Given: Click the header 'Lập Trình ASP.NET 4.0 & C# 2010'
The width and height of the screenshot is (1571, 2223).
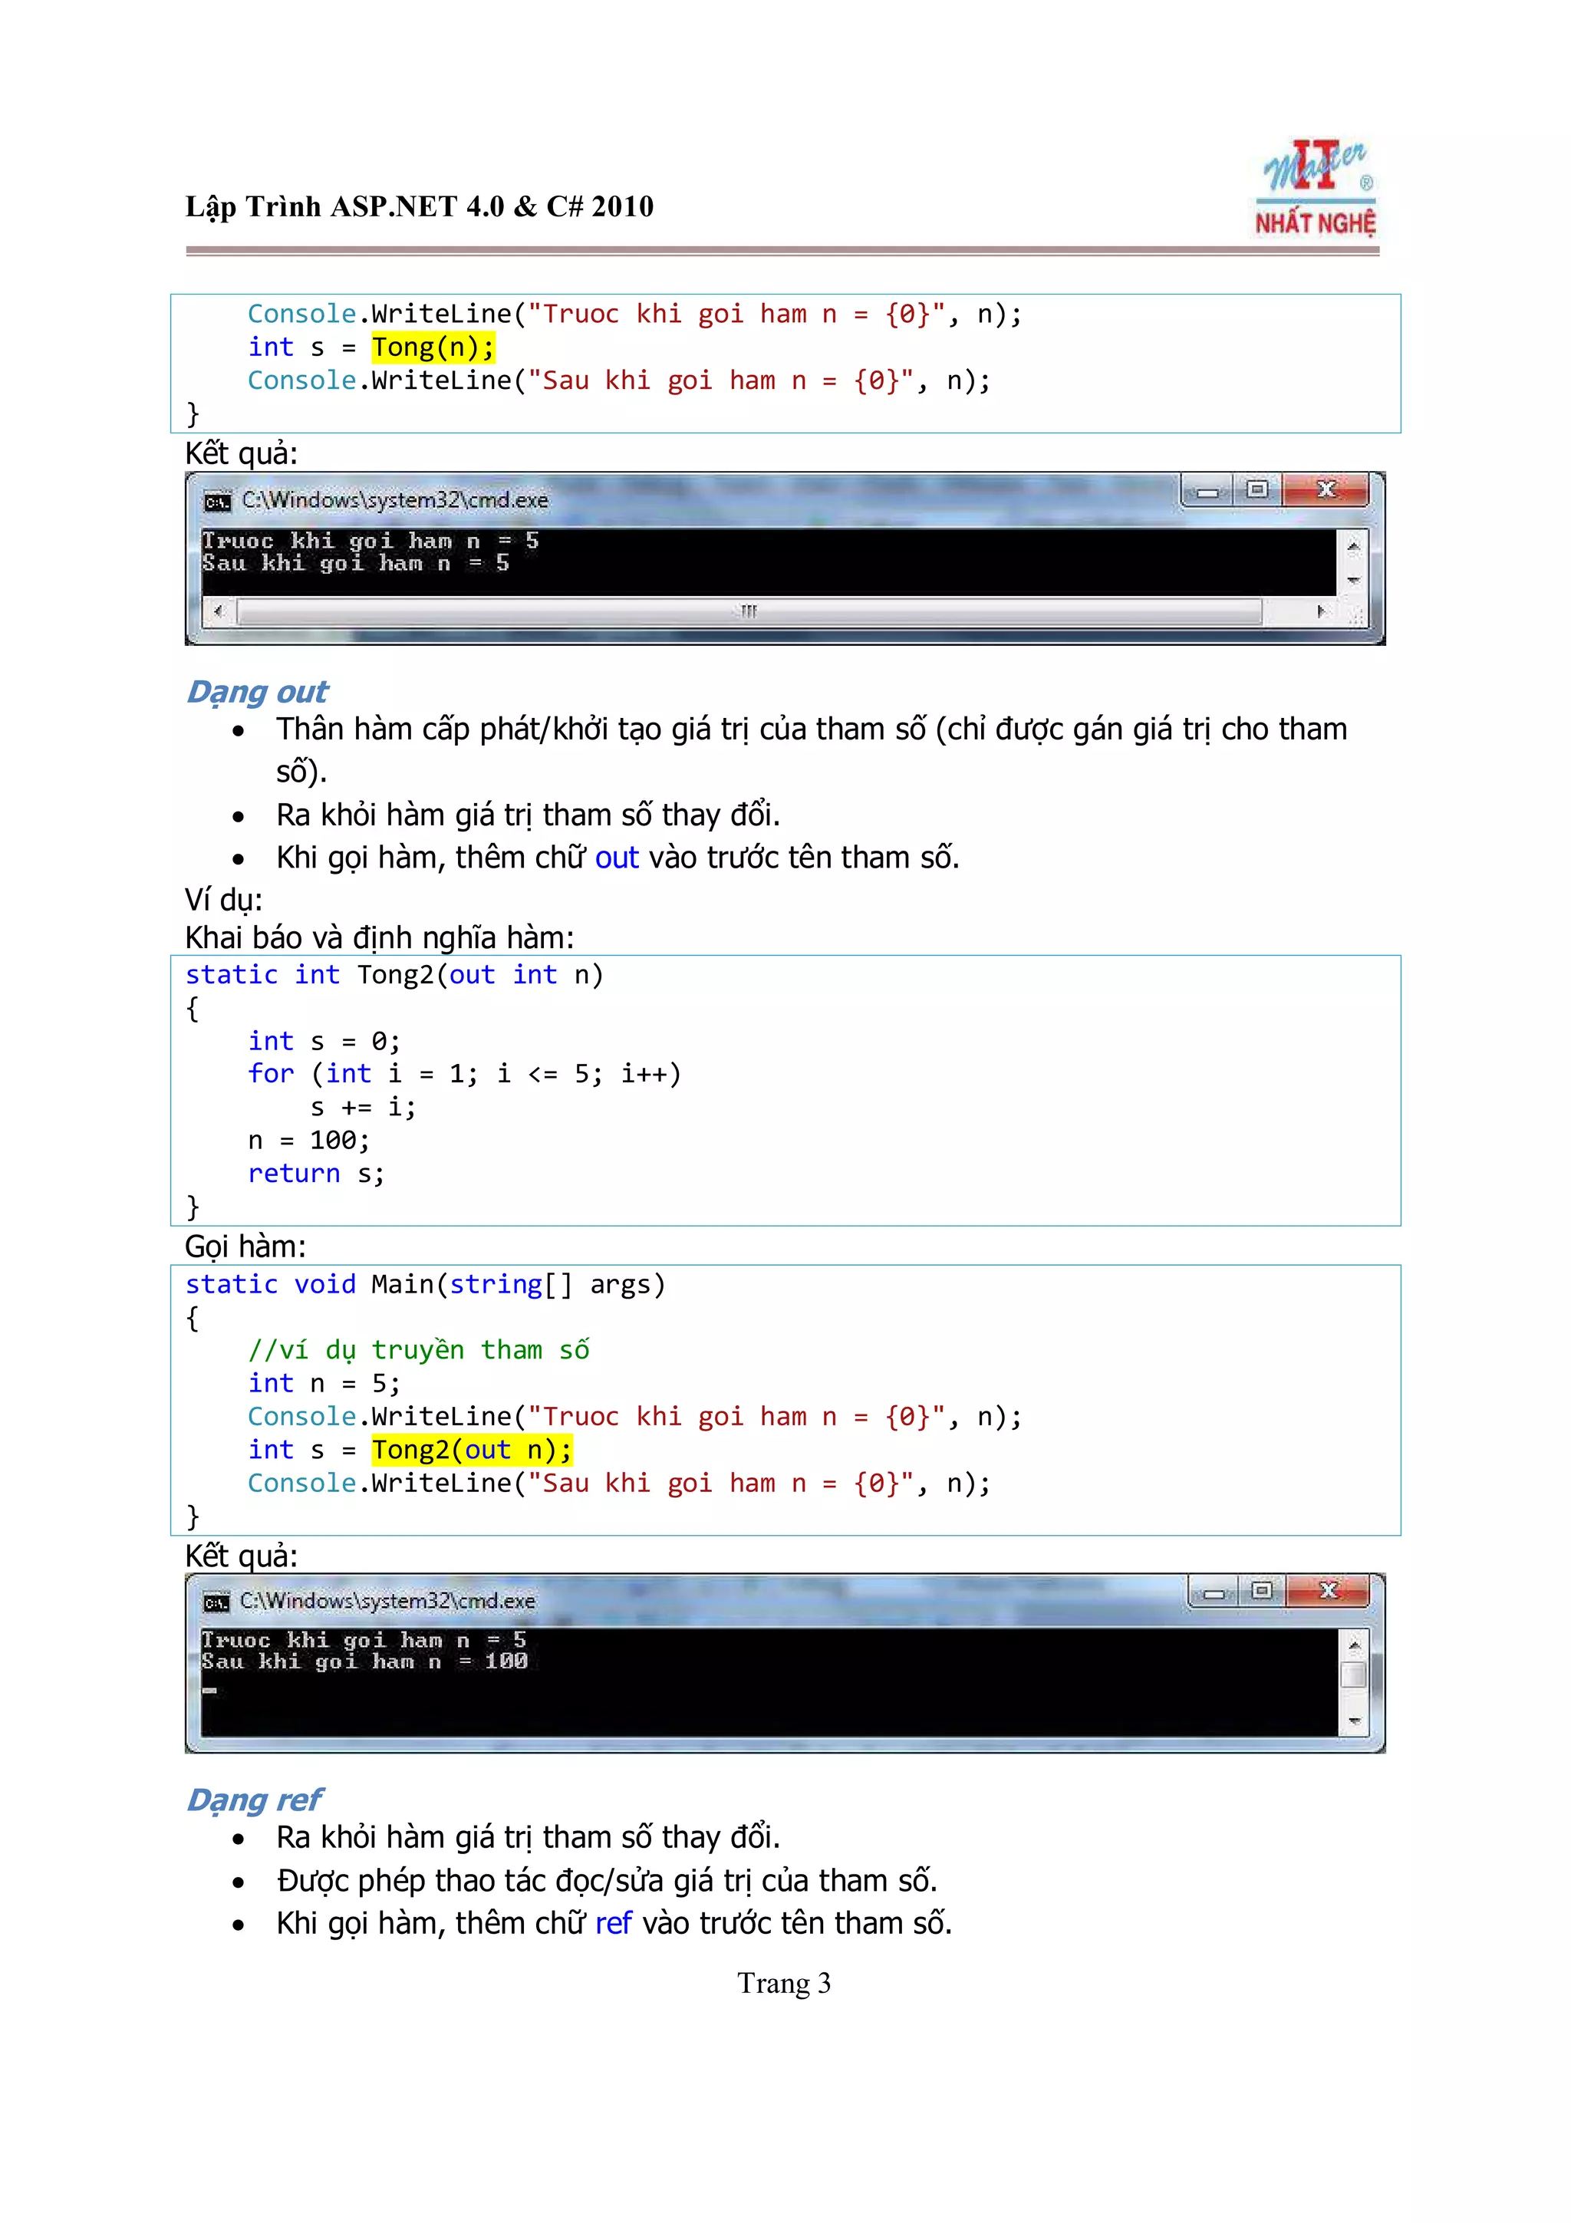Looking at the screenshot, I should pyautogui.click(x=419, y=207).
